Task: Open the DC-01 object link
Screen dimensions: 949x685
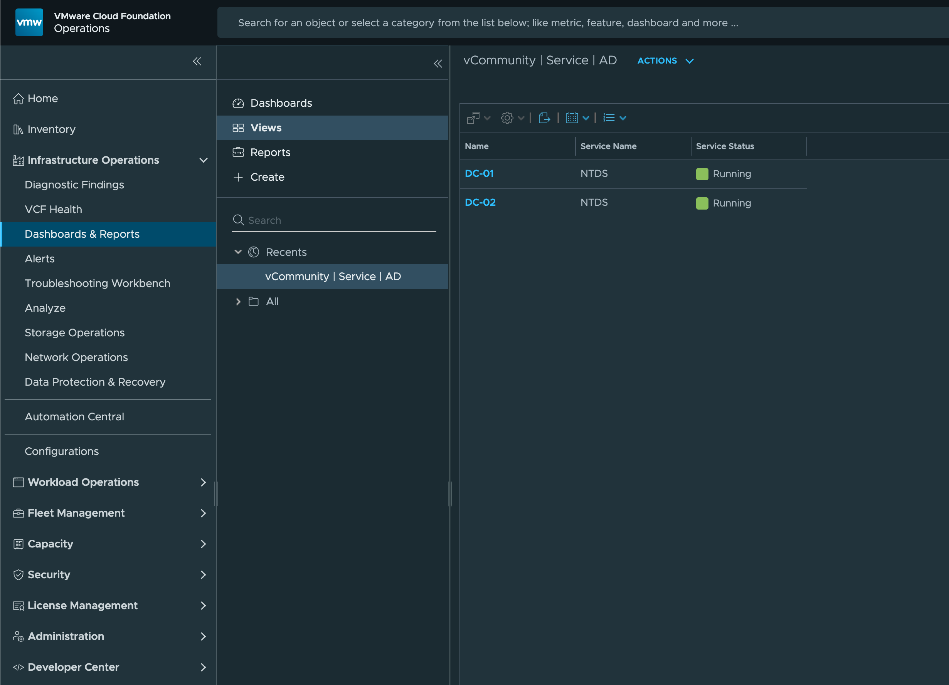Action: click(x=479, y=173)
